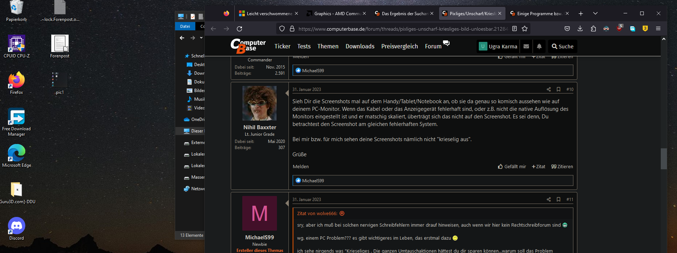Click 'Gefällt mir' on Nihil Baxxter's post
This screenshot has width=677, height=253.
click(x=512, y=166)
